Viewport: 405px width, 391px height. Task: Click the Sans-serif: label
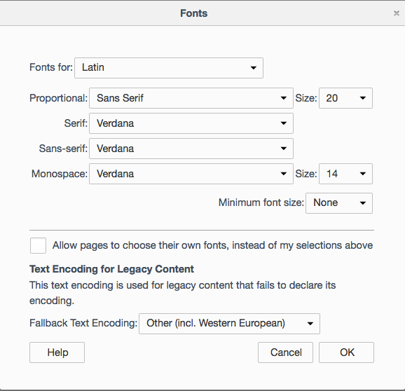(x=63, y=149)
